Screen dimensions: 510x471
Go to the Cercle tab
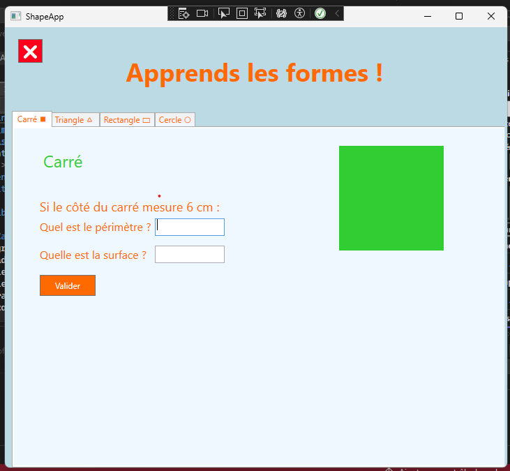[x=175, y=120]
